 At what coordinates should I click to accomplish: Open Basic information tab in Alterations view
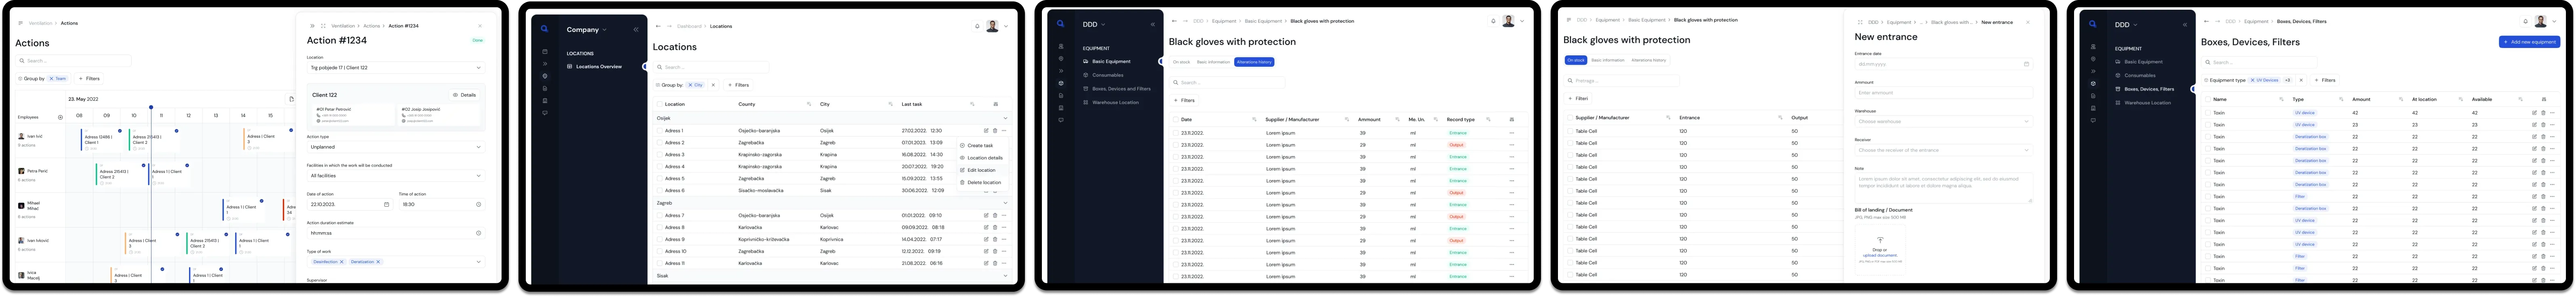pos(1213,62)
